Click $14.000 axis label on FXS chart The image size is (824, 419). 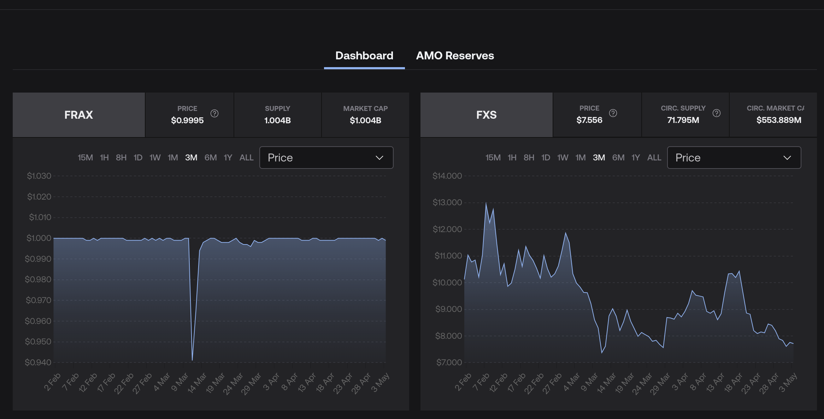[x=447, y=176]
